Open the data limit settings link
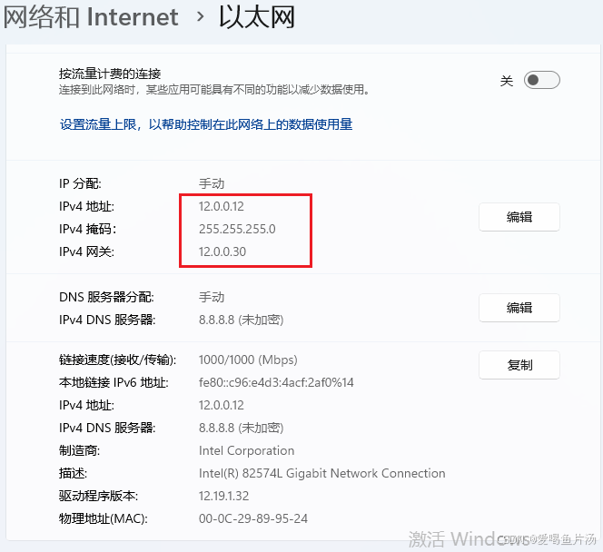 click(206, 124)
